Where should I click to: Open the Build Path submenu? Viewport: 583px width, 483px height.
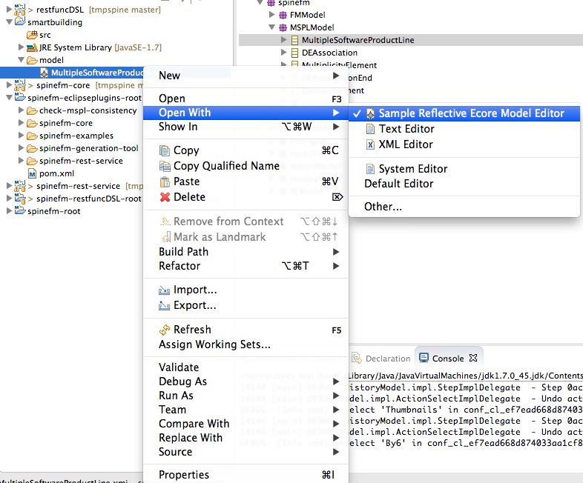tap(246, 252)
